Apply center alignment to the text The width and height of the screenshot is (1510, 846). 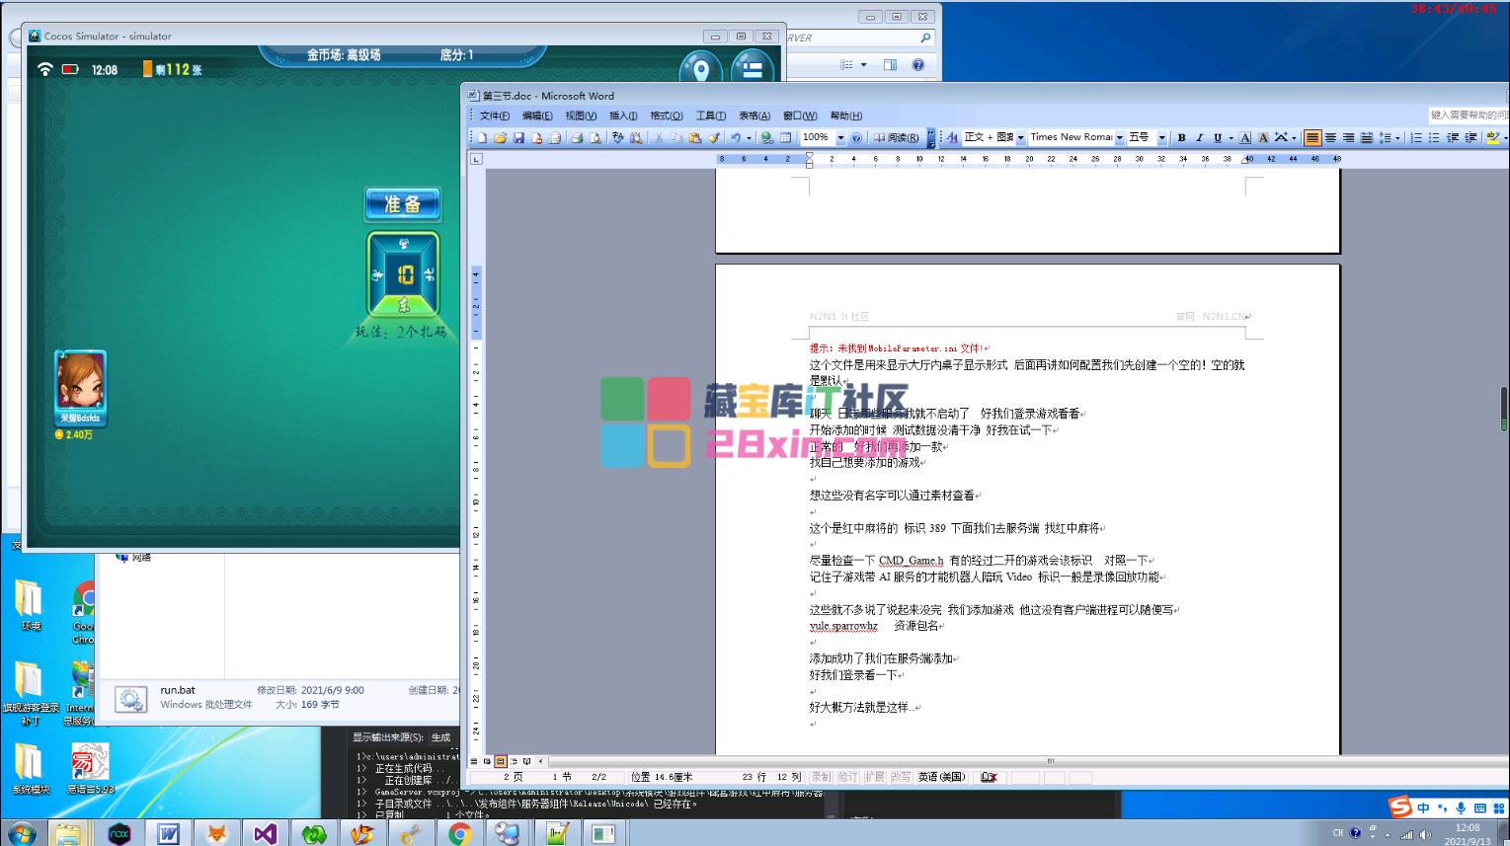[x=1330, y=138]
